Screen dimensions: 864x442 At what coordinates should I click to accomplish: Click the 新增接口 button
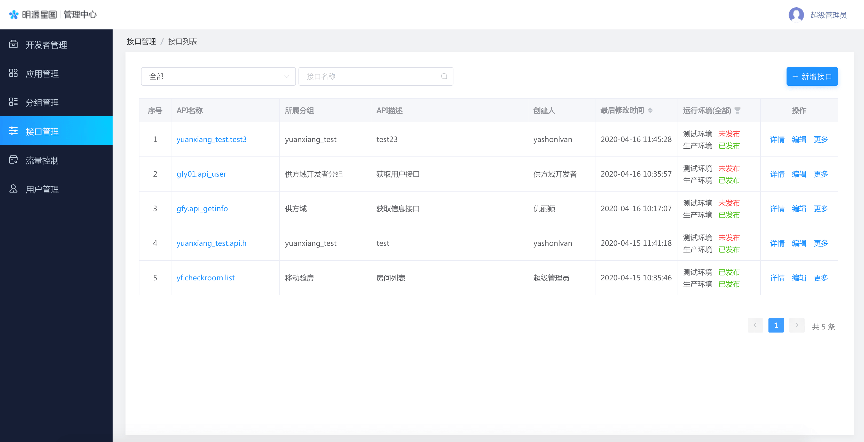tap(812, 76)
